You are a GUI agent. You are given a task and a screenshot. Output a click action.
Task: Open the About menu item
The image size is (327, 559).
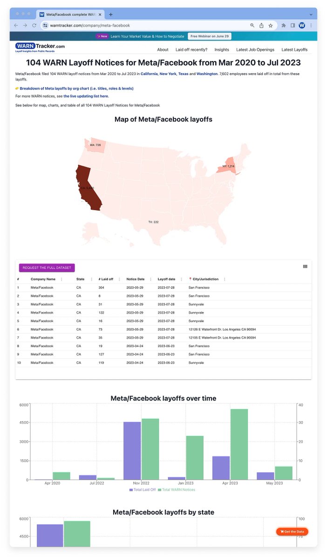pos(163,49)
